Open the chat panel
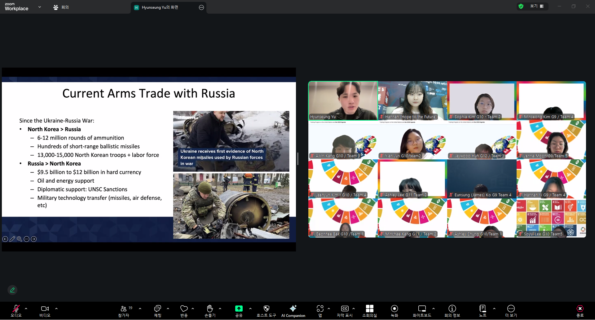The height and width of the screenshot is (320, 595). [157, 309]
